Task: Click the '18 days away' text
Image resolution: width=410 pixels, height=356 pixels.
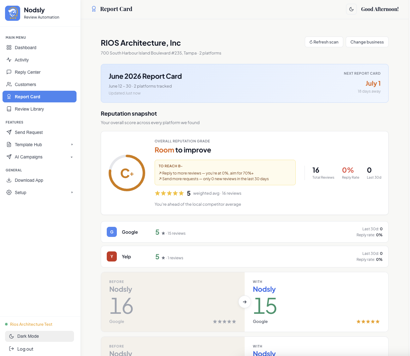Action: (x=369, y=91)
